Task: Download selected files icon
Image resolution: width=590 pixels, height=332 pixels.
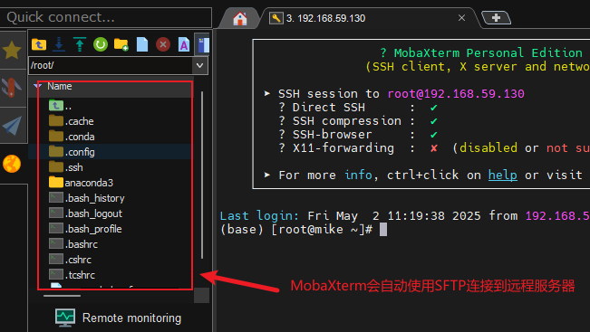Action: 59,44
